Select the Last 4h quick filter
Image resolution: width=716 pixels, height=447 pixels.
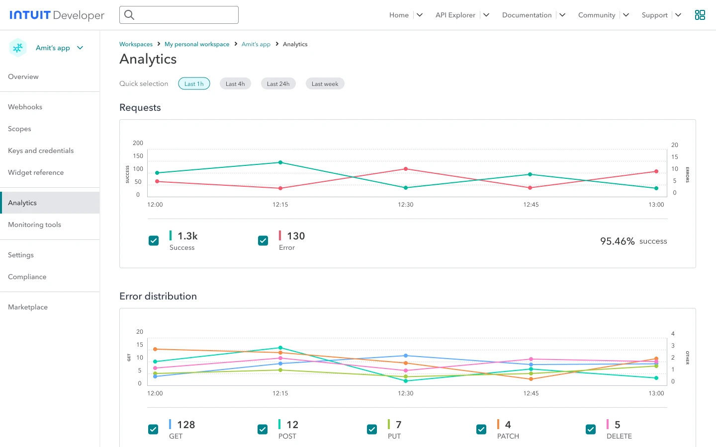coord(235,83)
